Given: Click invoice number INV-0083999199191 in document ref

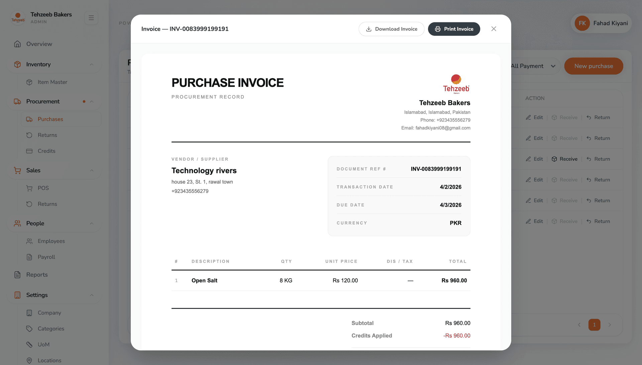Looking at the screenshot, I should point(436,169).
